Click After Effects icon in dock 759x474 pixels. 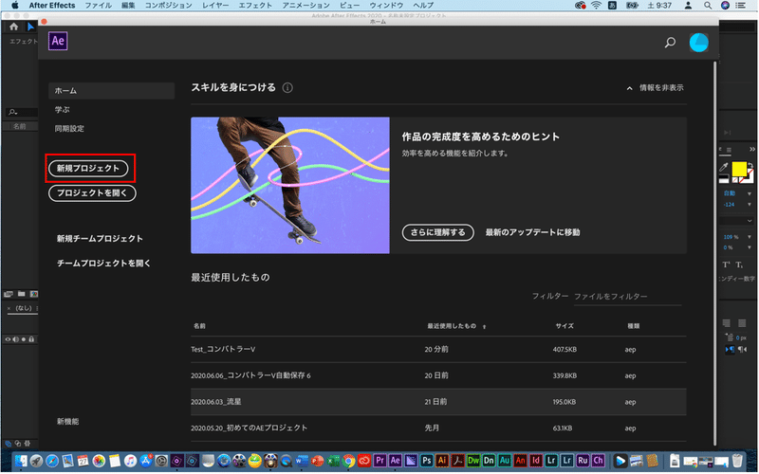pos(396,461)
